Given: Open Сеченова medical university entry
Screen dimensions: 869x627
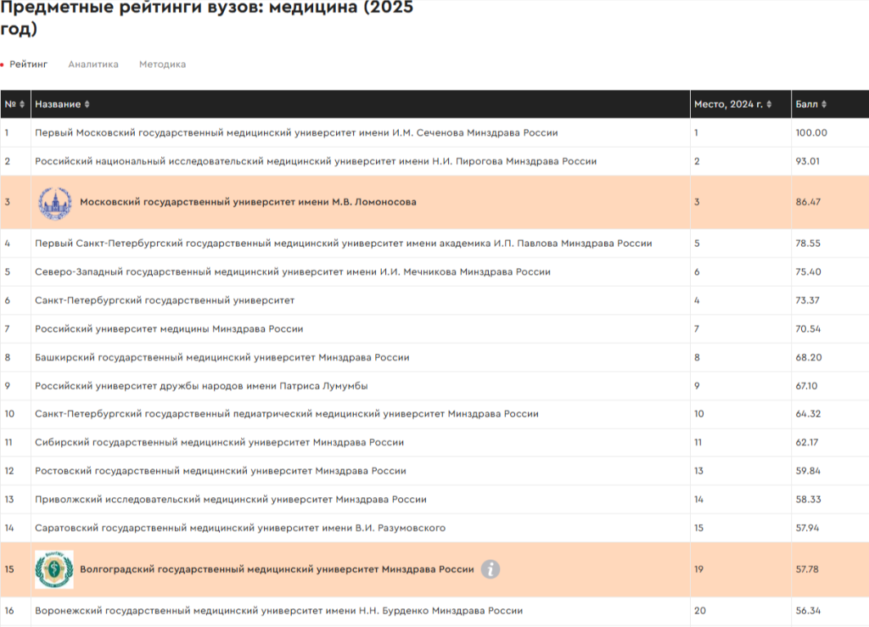Looking at the screenshot, I should click(296, 133).
